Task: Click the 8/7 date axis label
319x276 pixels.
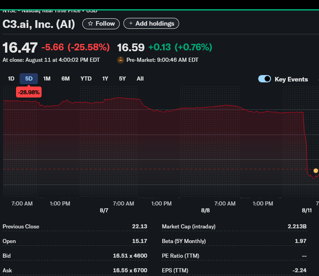Action: point(104,211)
